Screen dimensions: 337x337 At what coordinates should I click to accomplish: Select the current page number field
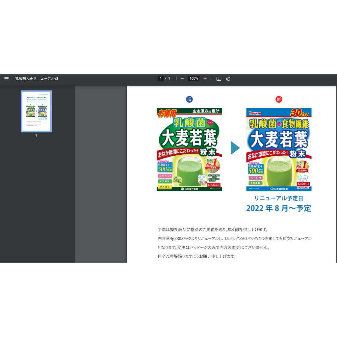tap(160, 79)
